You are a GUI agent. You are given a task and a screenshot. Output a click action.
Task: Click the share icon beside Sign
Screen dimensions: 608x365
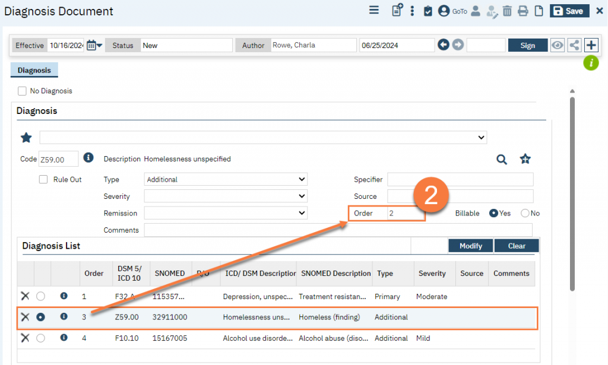coord(574,46)
